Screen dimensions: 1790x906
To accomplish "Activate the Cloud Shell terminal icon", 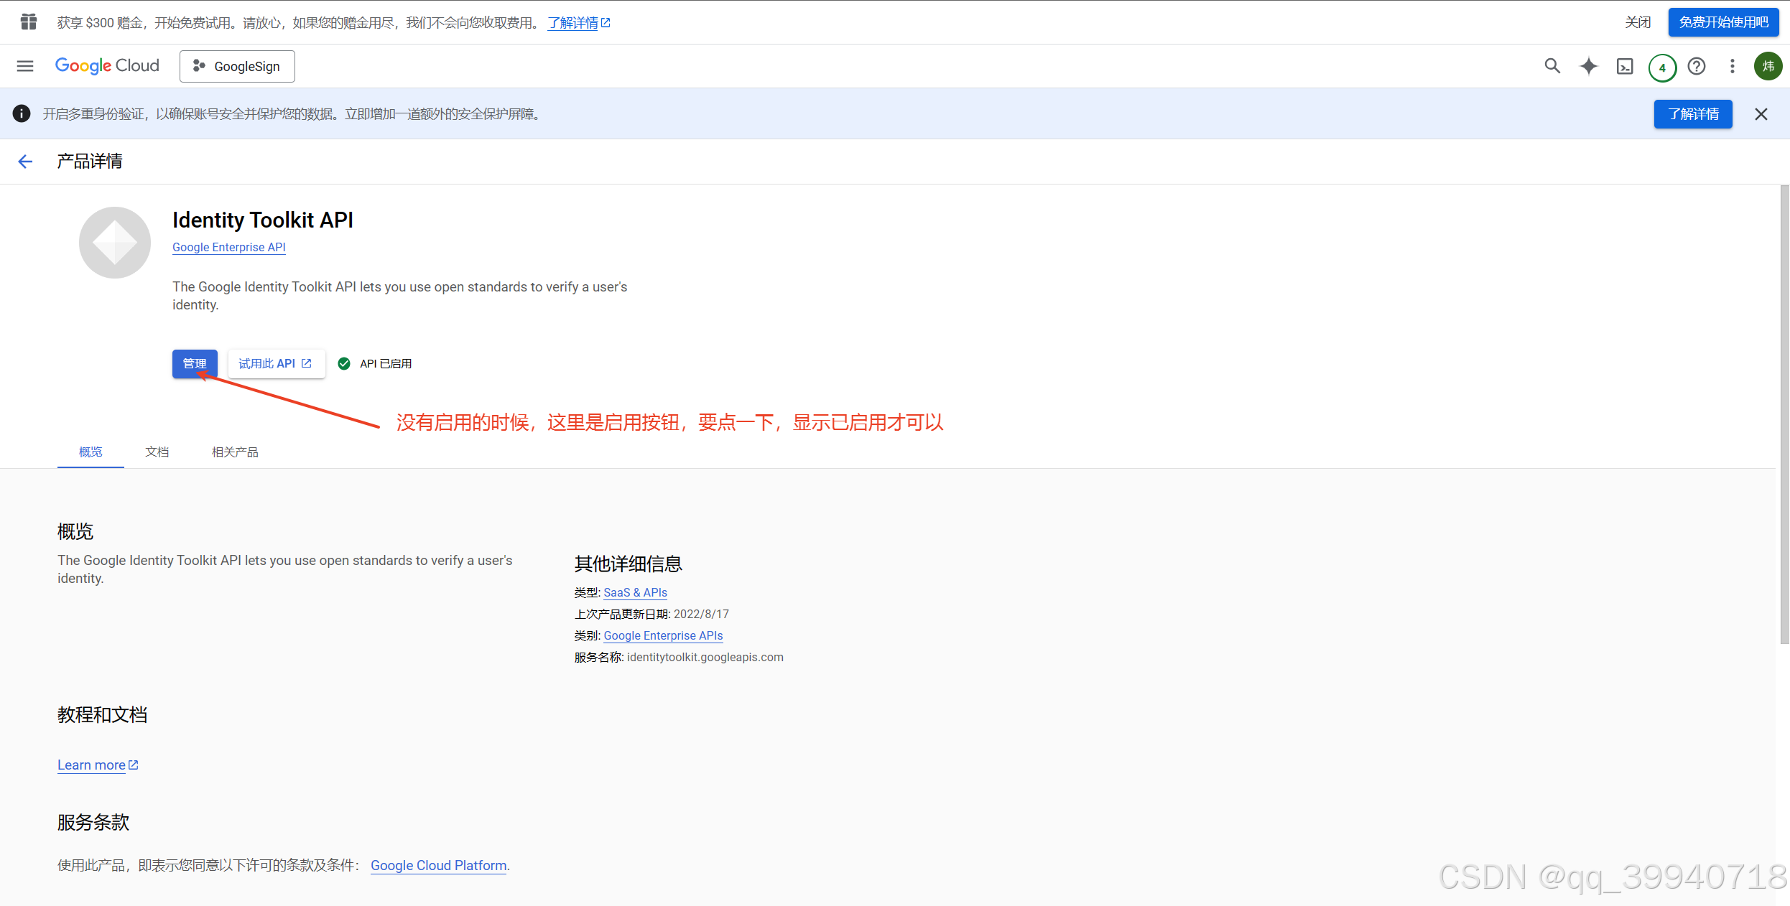I will point(1625,67).
